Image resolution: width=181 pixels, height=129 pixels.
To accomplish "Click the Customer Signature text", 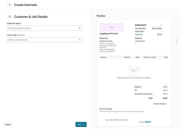I will [160, 104].
